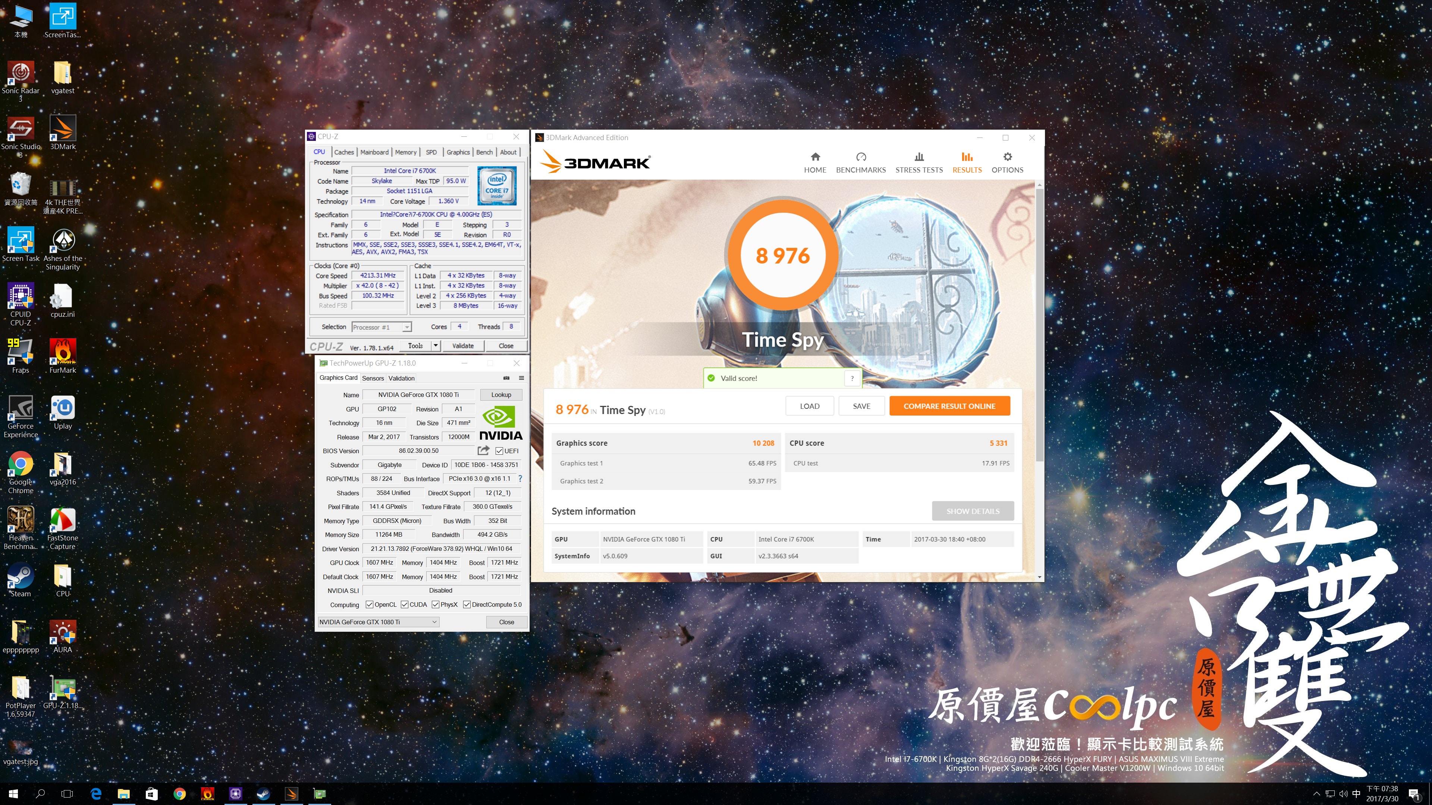Switch to the CPU-Z Graphics tab
Image resolution: width=1432 pixels, height=805 pixels.
click(x=458, y=152)
